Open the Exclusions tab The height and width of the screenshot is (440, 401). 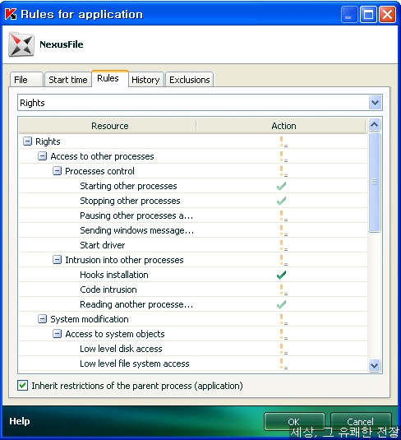(x=190, y=80)
